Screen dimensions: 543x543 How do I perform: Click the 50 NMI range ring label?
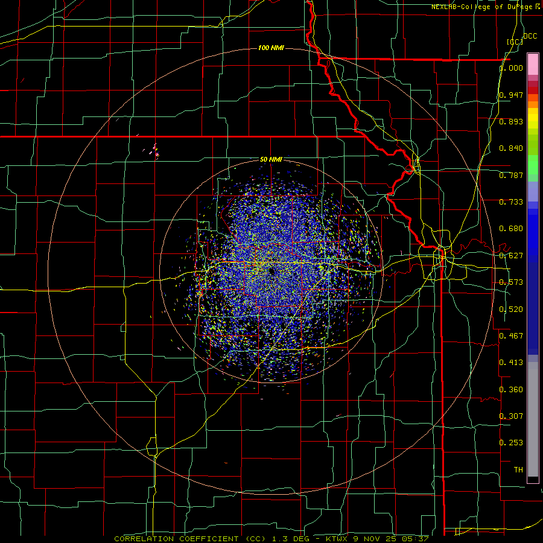(x=271, y=159)
